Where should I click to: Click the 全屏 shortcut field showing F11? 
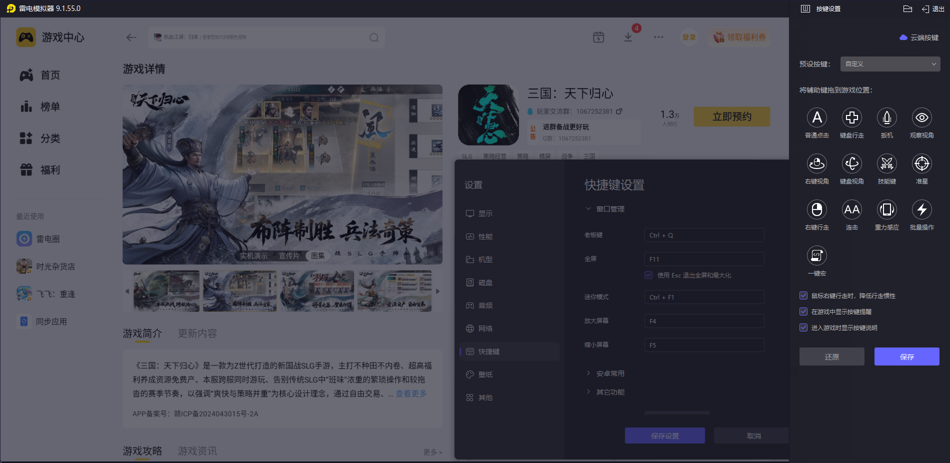704,259
